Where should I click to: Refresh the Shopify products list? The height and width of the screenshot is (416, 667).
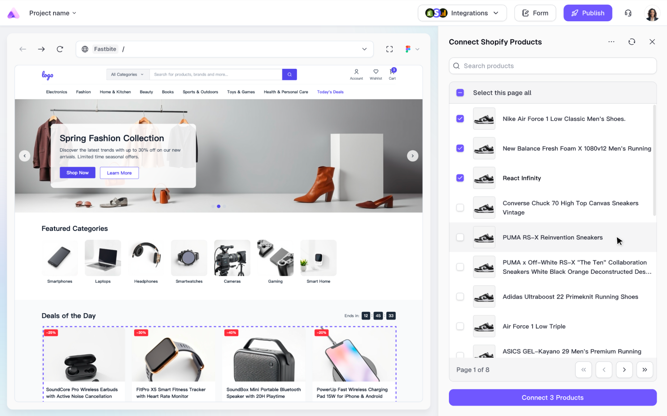632,42
